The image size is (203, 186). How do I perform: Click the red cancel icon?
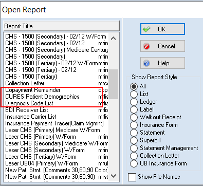[x=146, y=46]
